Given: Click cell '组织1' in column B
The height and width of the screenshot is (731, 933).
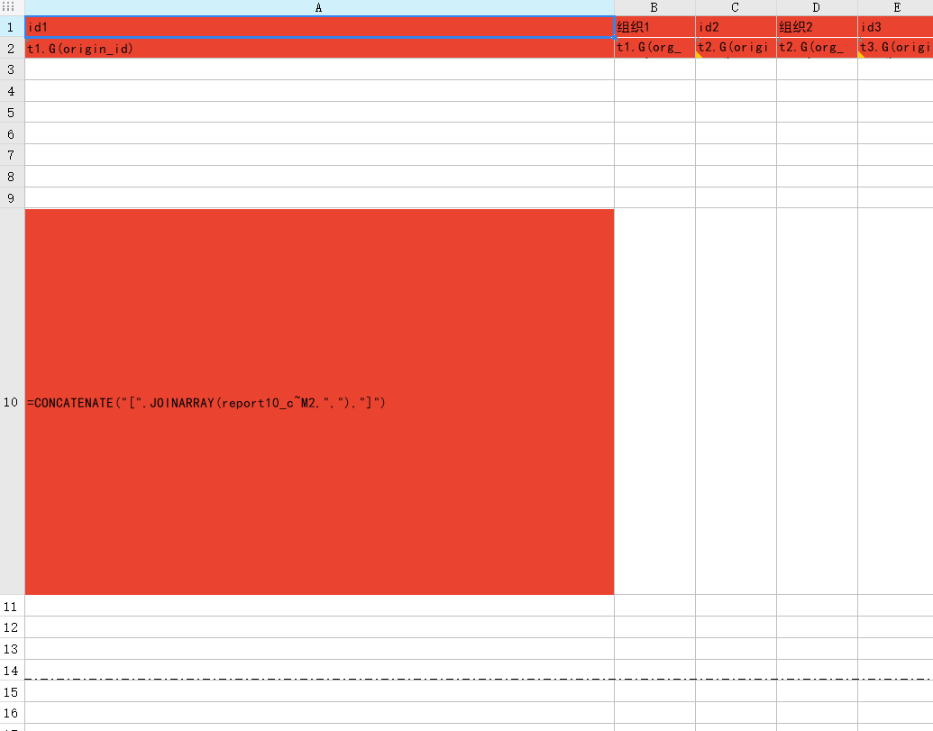Looking at the screenshot, I should 654,27.
